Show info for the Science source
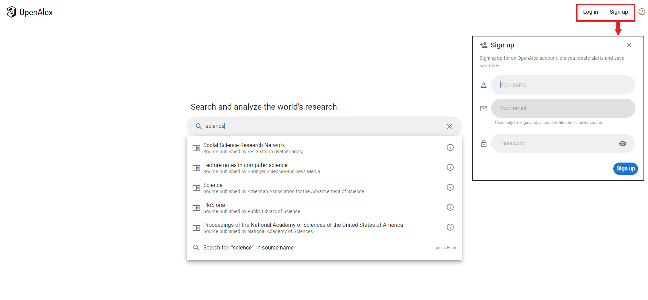This screenshot has height=300, width=648. coord(450,187)
